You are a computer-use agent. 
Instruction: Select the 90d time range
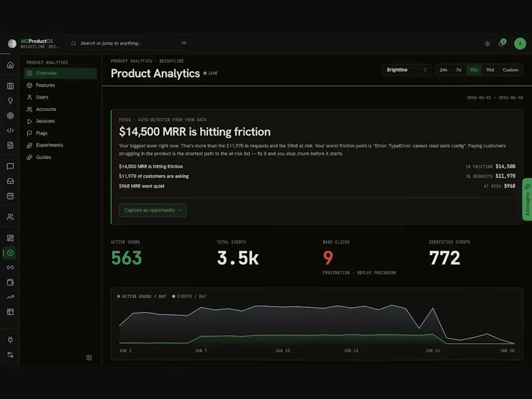(x=490, y=70)
